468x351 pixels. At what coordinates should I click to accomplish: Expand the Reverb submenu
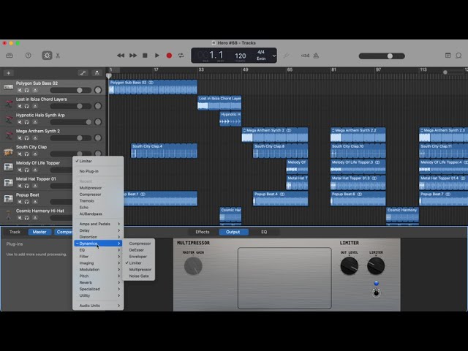[98, 283]
